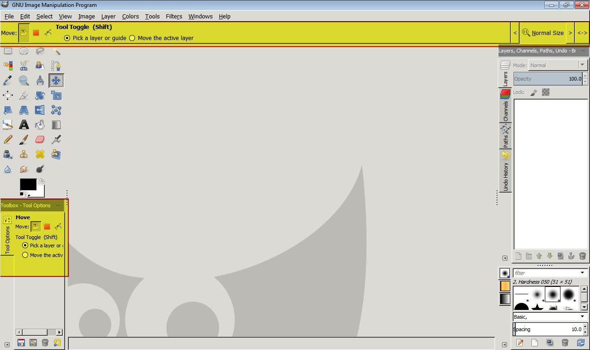Choose the Paintbrush tool

pos(24,140)
